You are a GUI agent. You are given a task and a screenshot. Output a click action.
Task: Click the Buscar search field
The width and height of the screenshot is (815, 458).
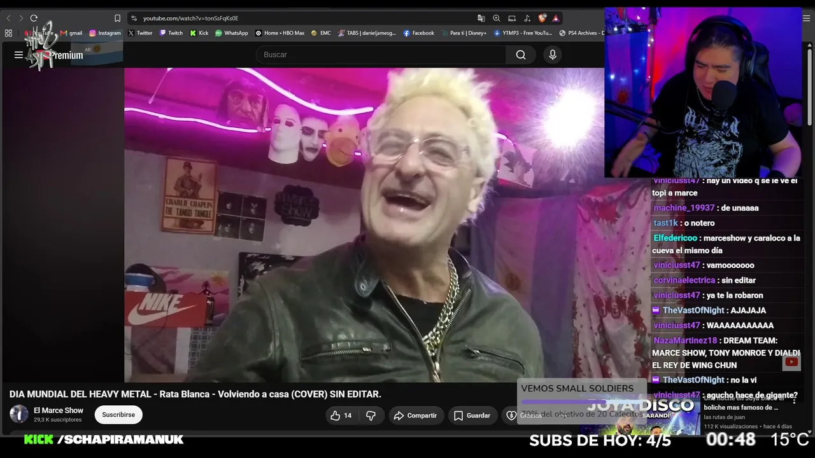click(x=381, y=55)
